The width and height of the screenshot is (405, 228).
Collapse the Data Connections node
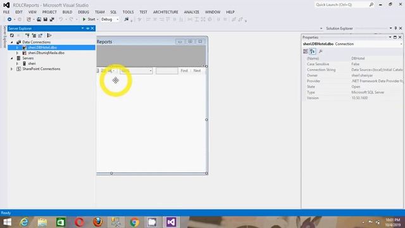click(11, 42)
